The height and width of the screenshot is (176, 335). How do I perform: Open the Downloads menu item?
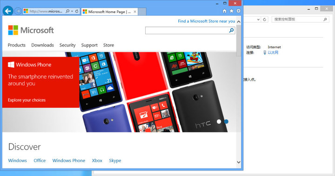click(42, 45)
